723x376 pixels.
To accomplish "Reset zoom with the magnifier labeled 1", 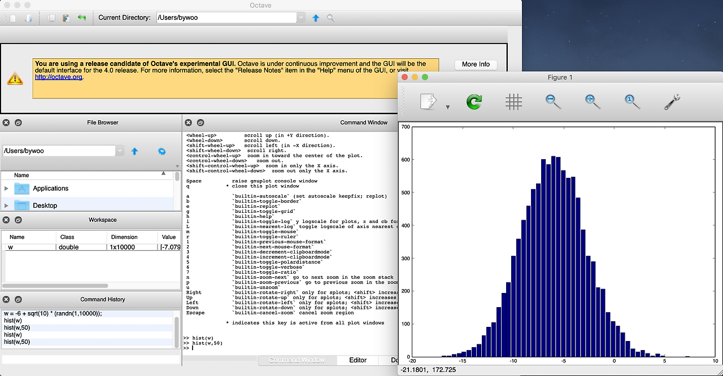I will 632,102.
